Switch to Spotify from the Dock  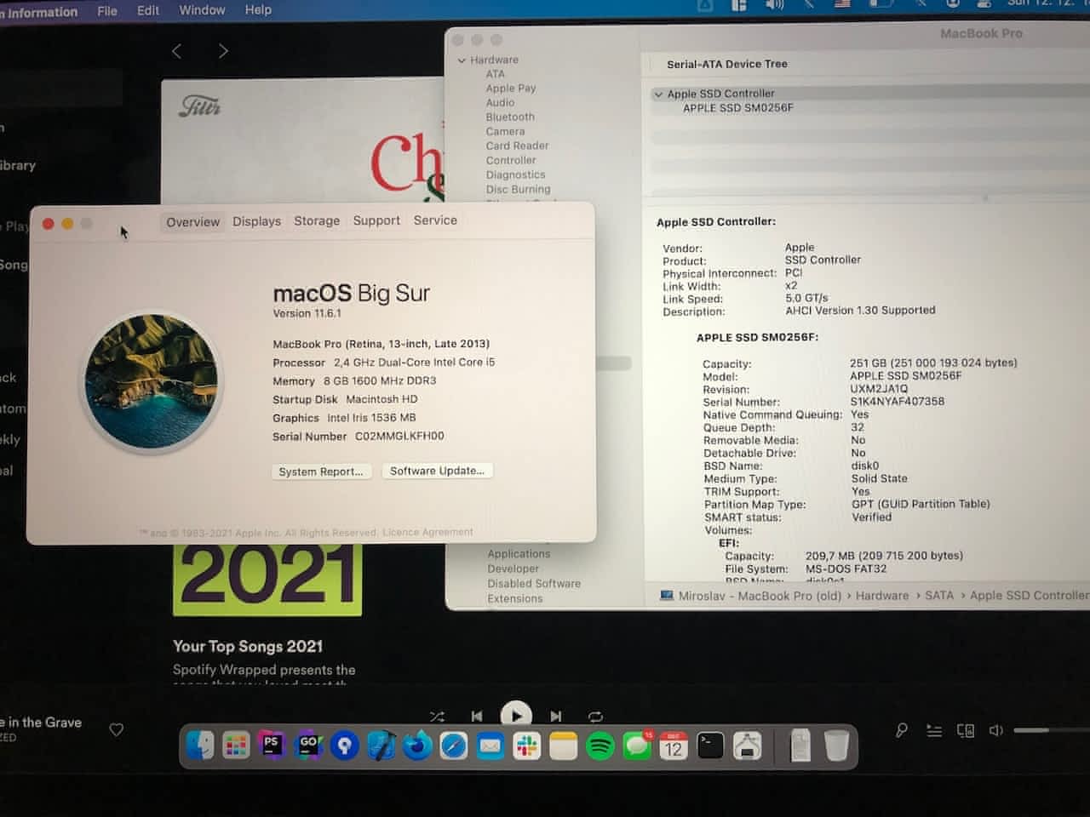pyautogui.click(x=600, y=746)
